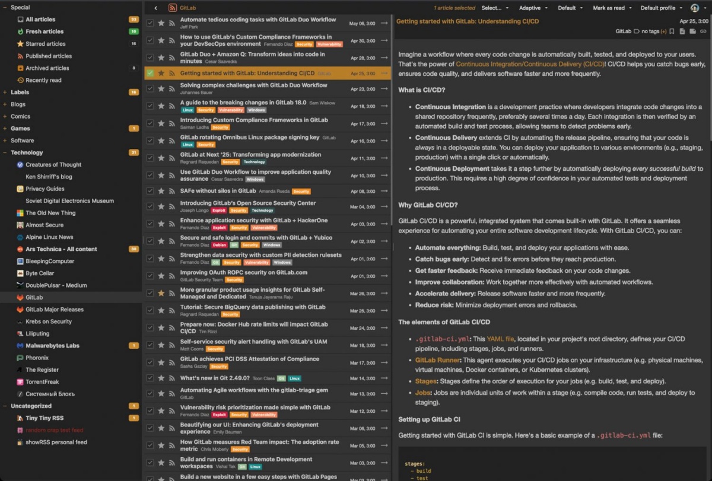This screenshot has height=481, width=712.
Task: Click the share note icon in article header
Action: click(692, 31)
